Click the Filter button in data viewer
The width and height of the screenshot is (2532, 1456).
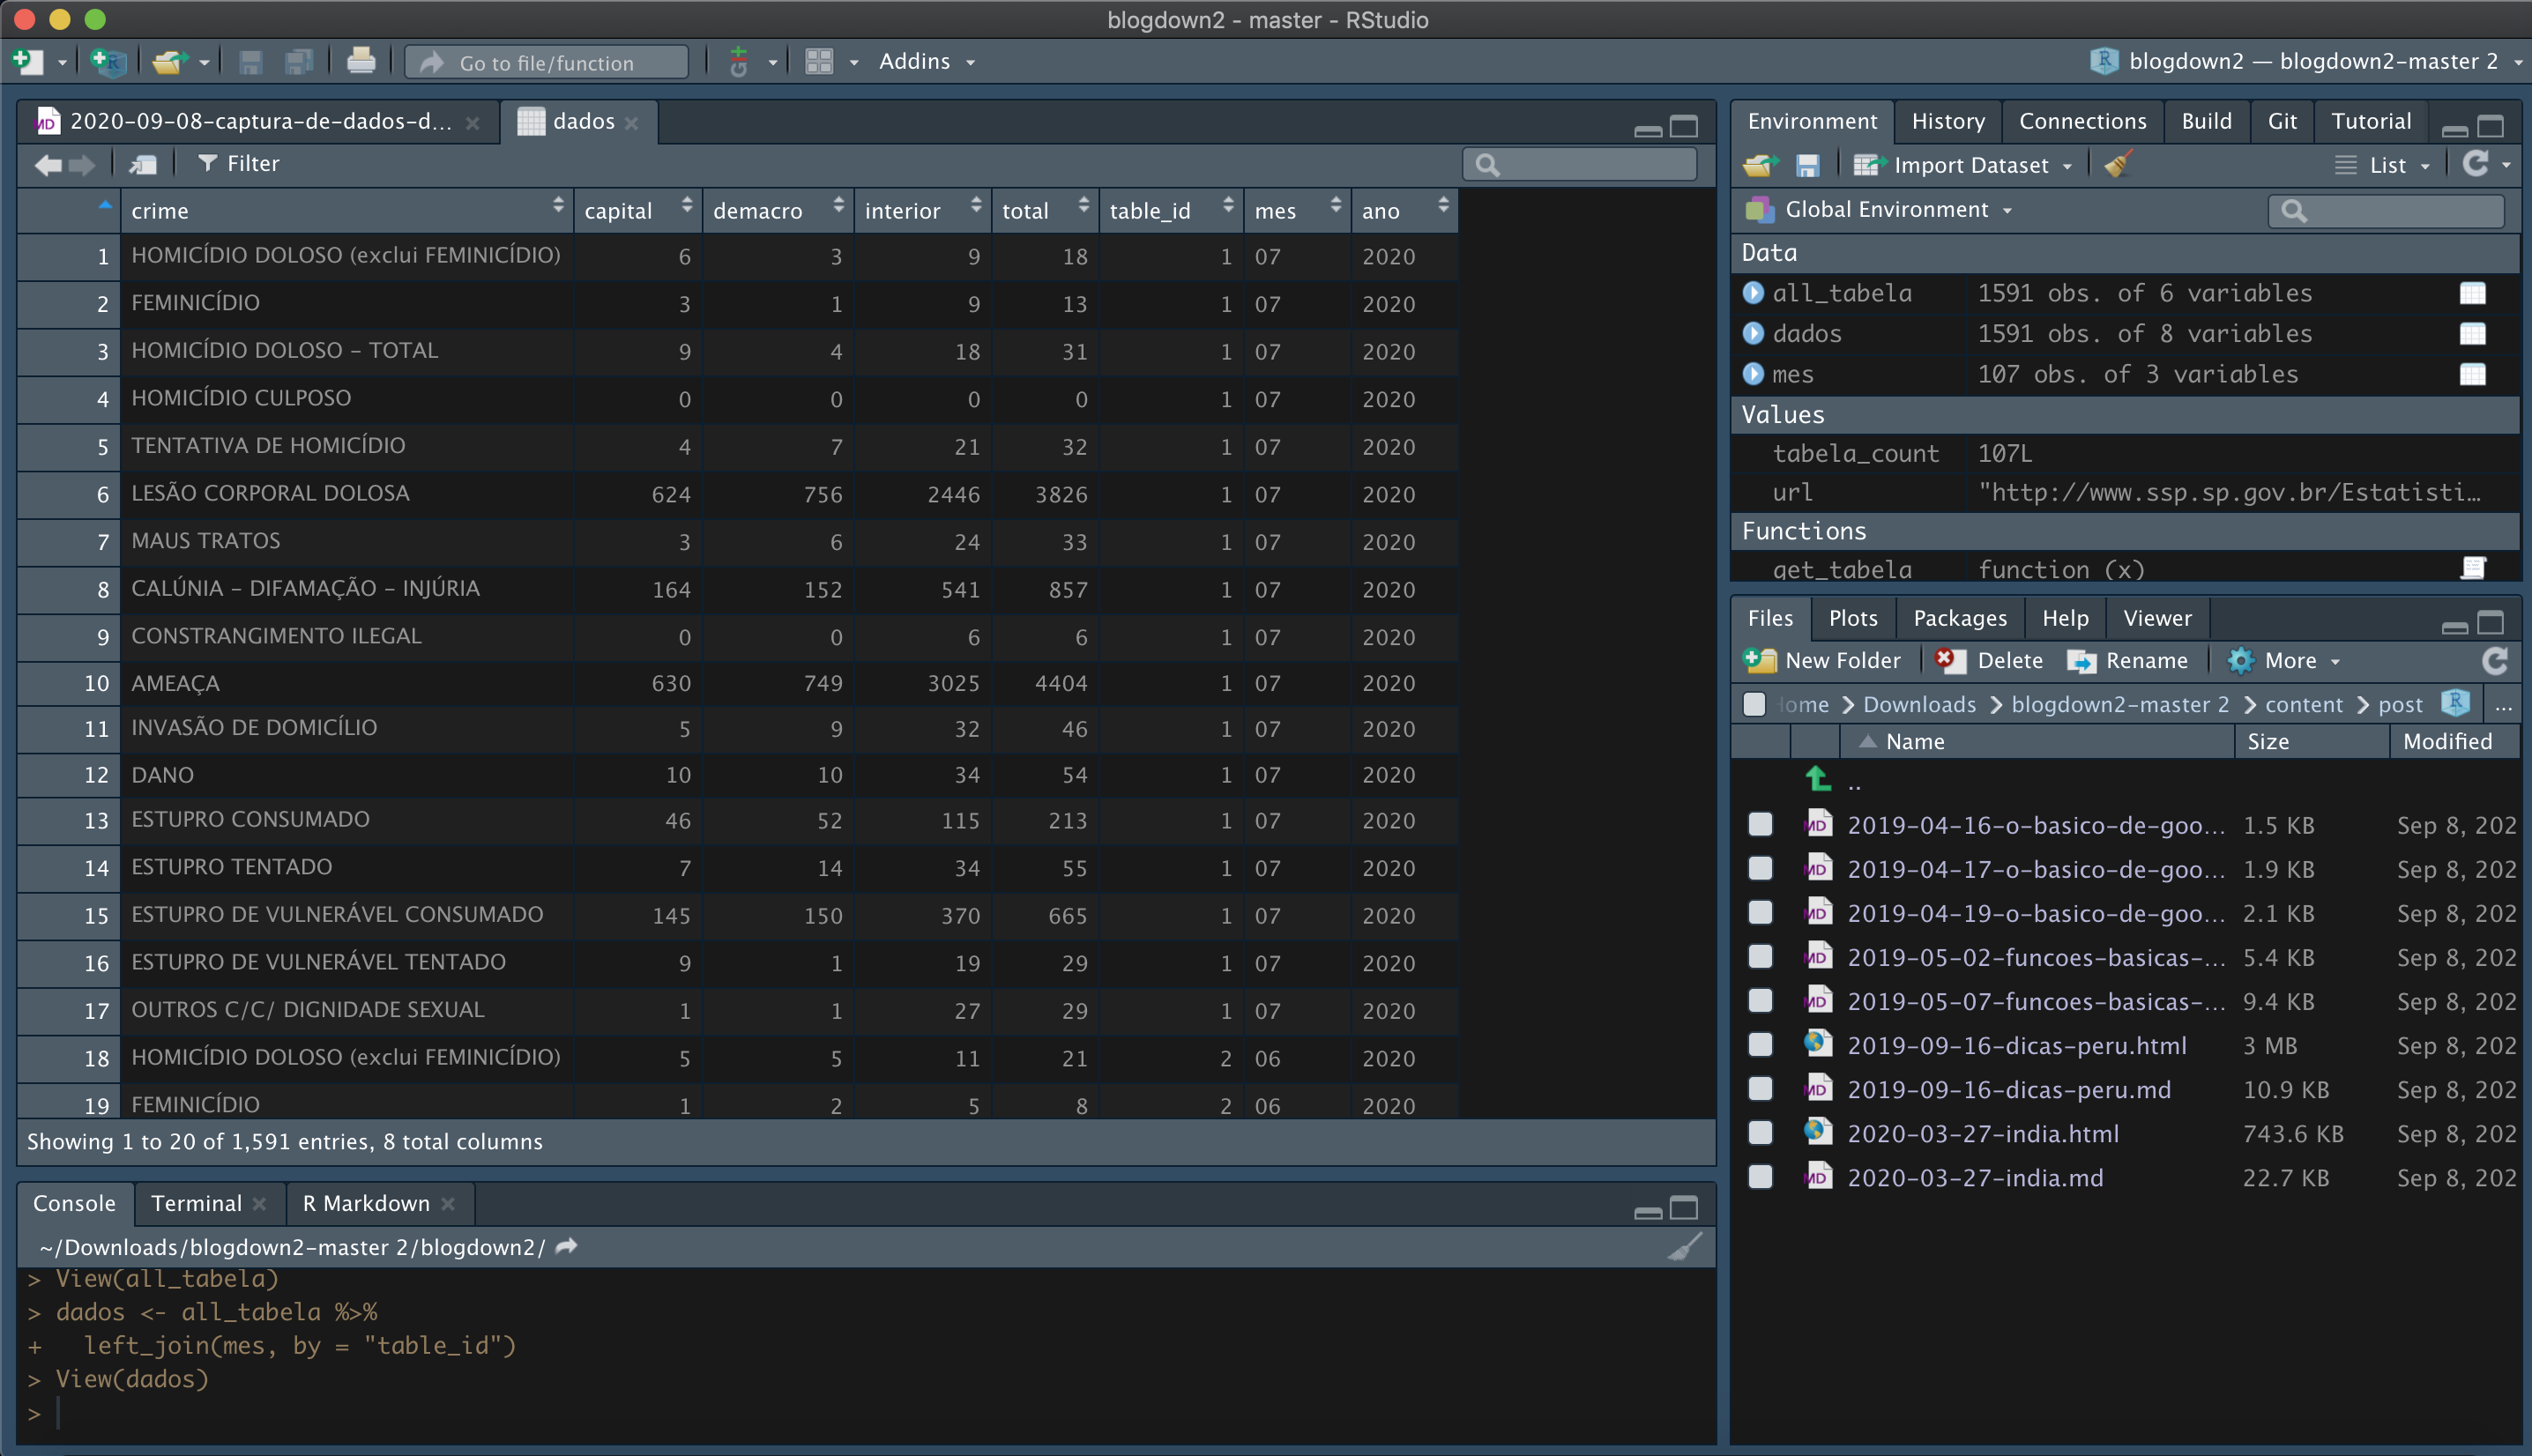point(238,164)
